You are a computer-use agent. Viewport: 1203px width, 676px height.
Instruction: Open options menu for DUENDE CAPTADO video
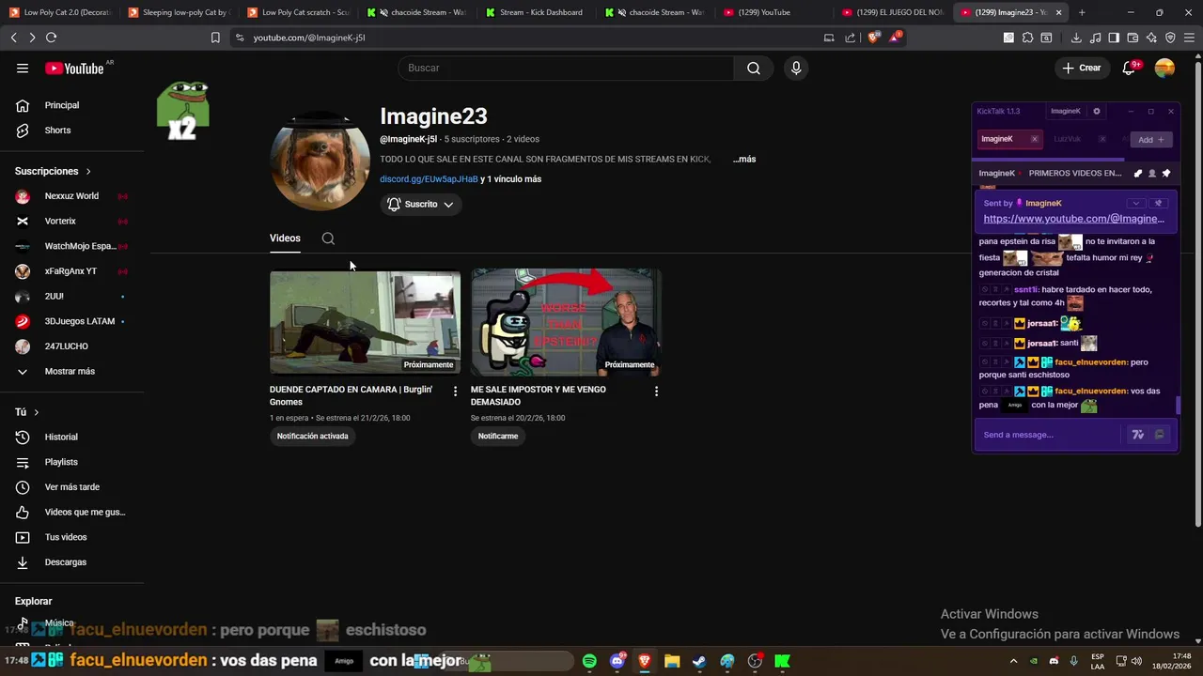click(455, 391)
